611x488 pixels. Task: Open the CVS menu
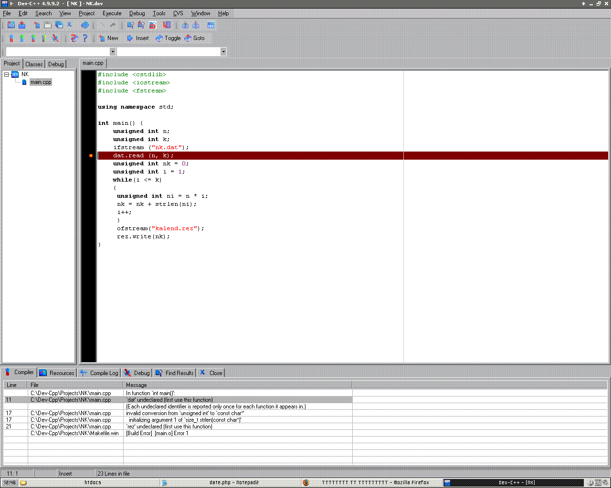tap(178, 13)
